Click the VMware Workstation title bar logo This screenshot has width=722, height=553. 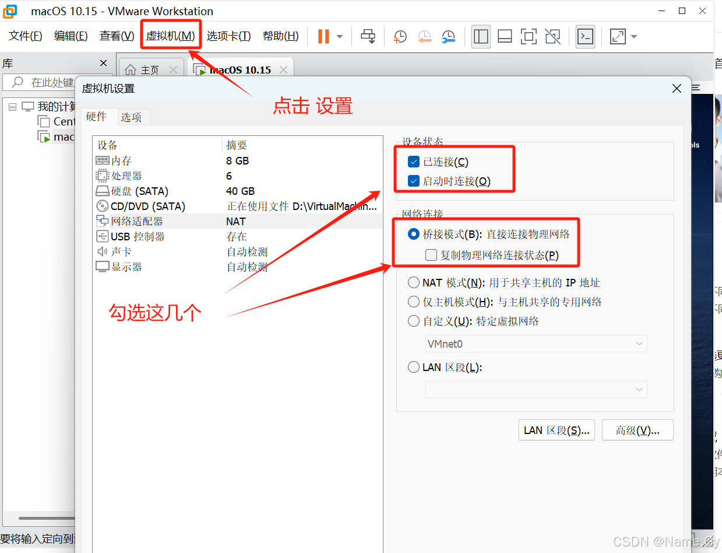coord(10,11)
